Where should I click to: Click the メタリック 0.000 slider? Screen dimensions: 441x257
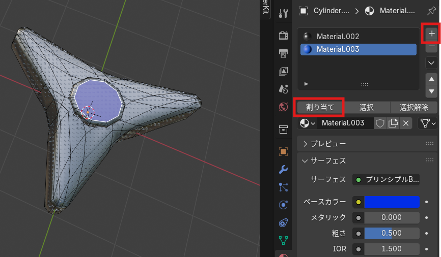pos(392,218)
